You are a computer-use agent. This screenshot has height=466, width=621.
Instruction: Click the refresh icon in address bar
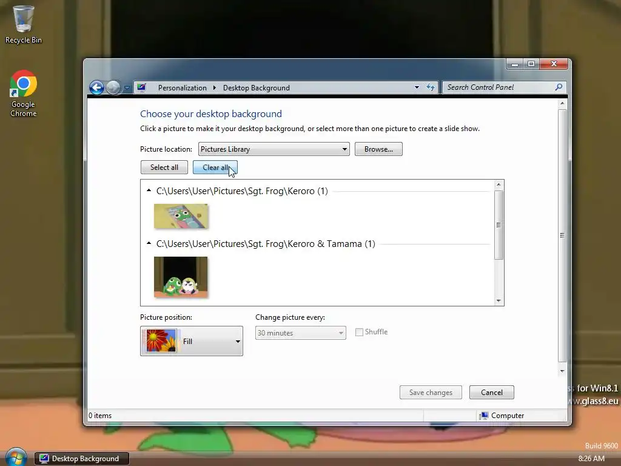(x=431, y=87)
